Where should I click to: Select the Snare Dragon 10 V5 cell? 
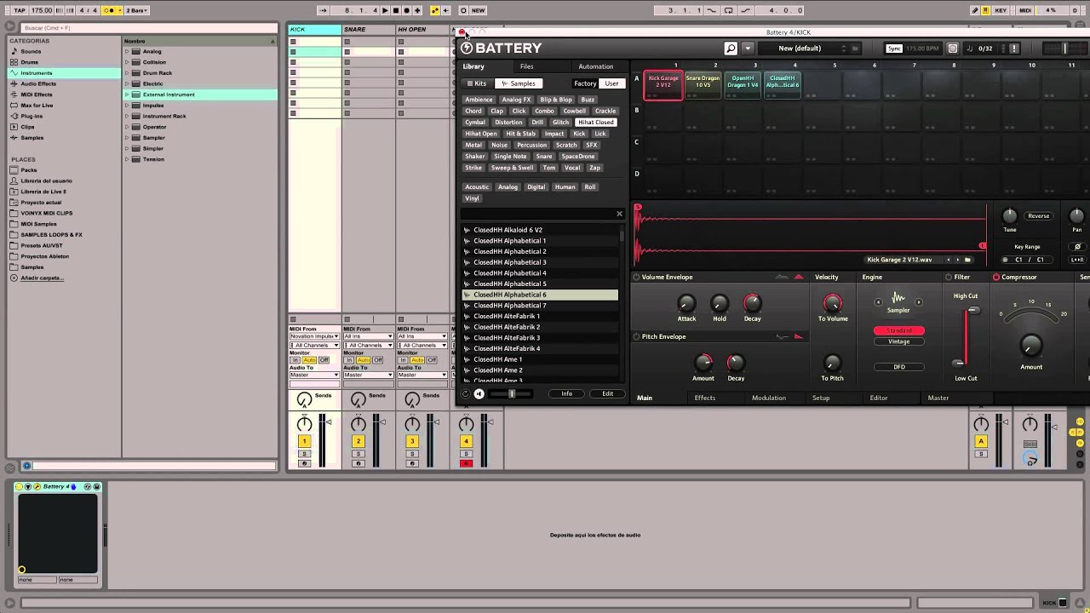(x=703, y=84)
